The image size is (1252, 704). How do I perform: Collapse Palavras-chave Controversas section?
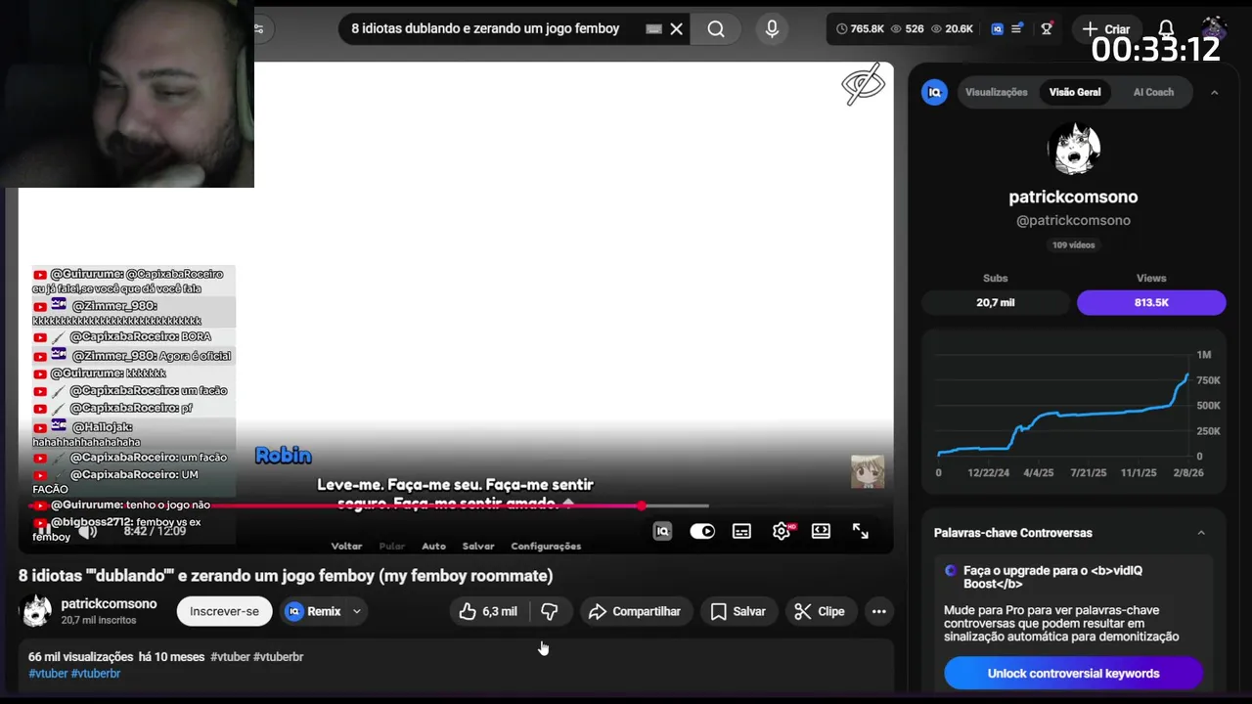[1201, 533]
